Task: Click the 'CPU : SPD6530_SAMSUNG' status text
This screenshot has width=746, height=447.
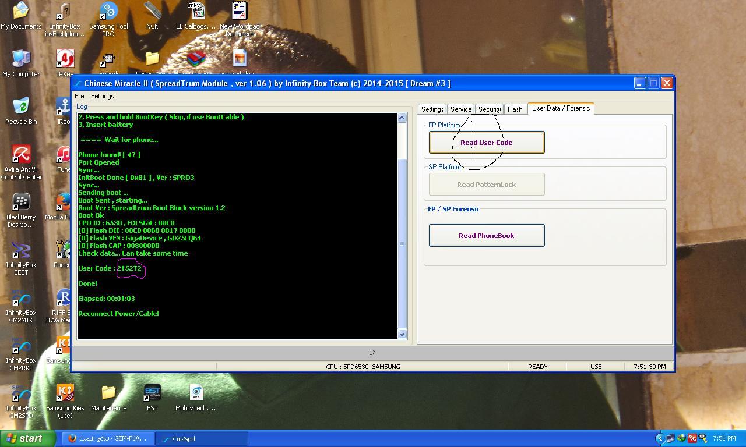Action: click(363, 367)
